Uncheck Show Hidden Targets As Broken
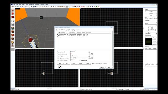 pos(92,64)
